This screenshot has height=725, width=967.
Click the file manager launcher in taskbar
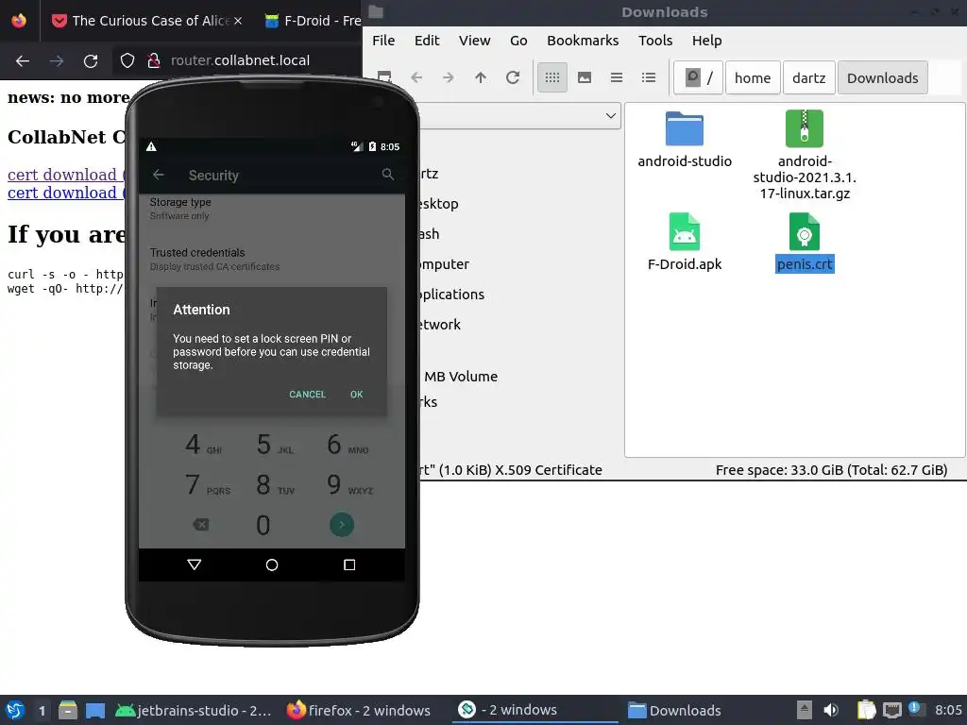click(x=68, y=710)
